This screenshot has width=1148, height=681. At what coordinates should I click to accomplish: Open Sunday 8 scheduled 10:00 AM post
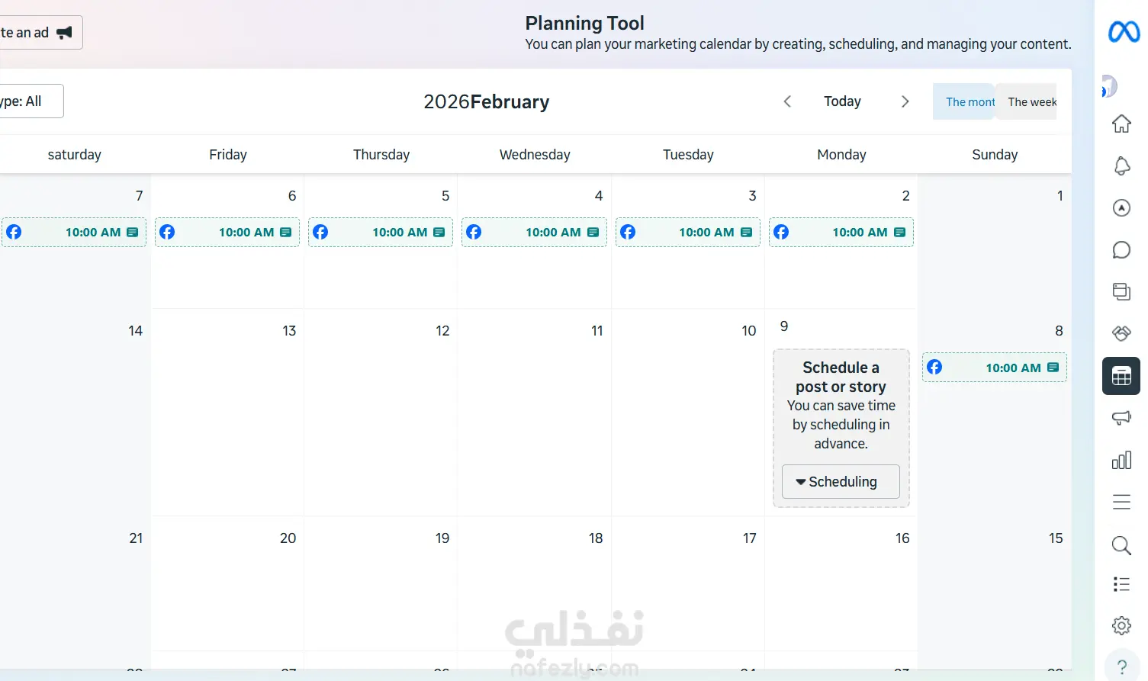coord(994,368)
